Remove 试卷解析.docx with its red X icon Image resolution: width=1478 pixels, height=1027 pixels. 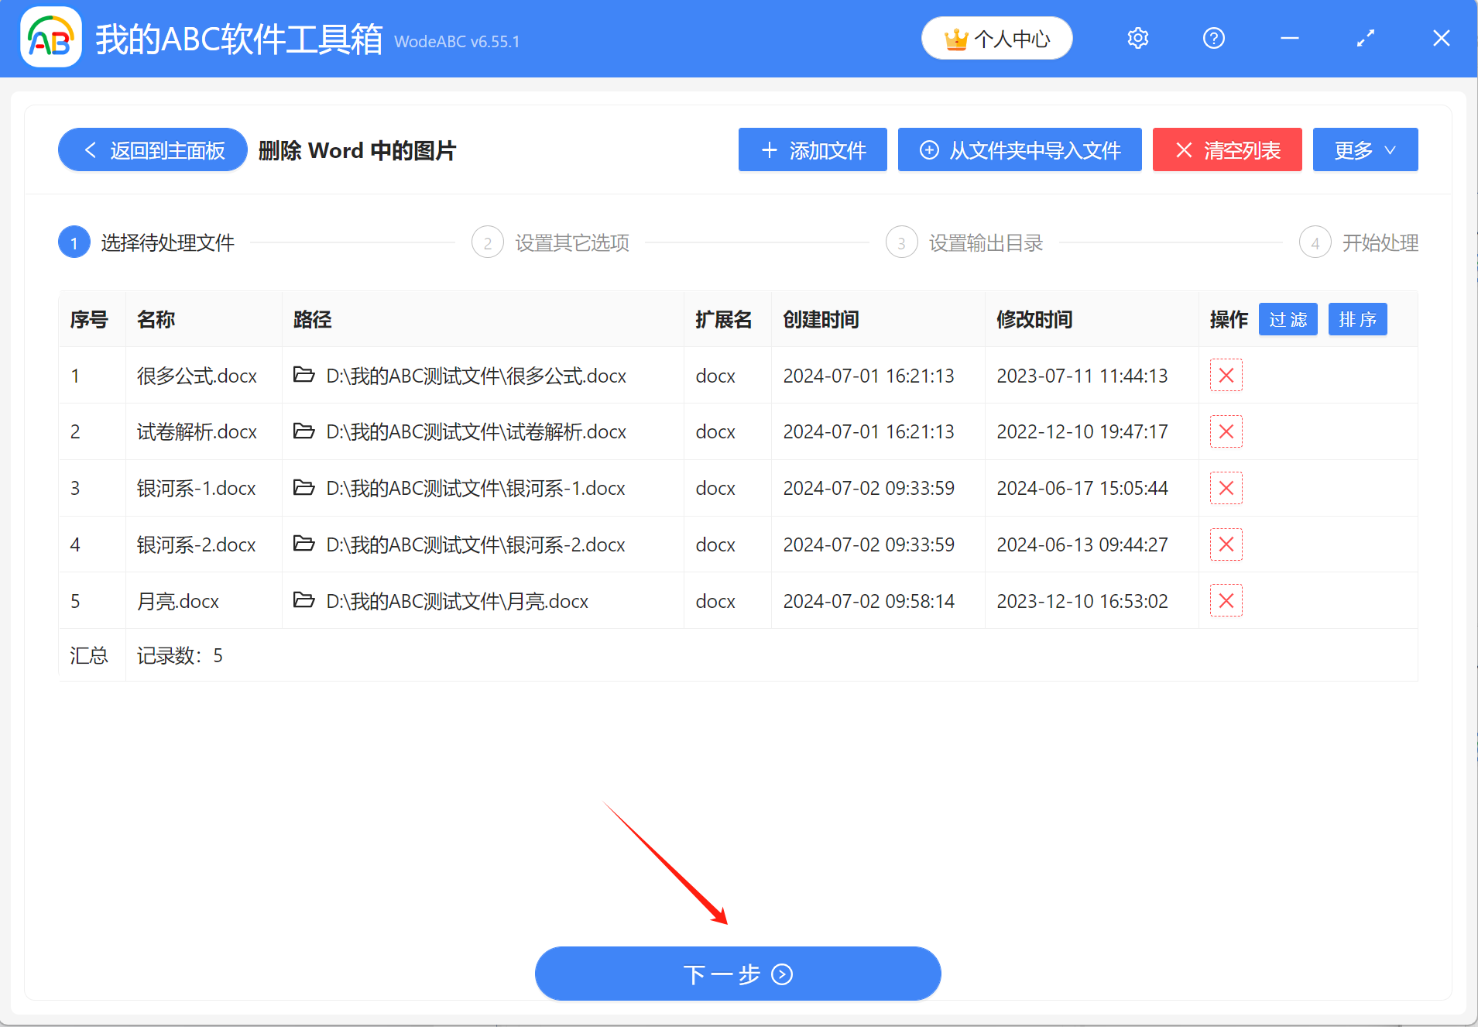click(x=1226, y=431)
